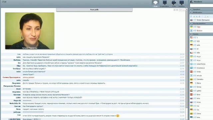The image size is (213, 120).
Task: Click the chat scrollbar up arrow
Action: coord(187,9)
